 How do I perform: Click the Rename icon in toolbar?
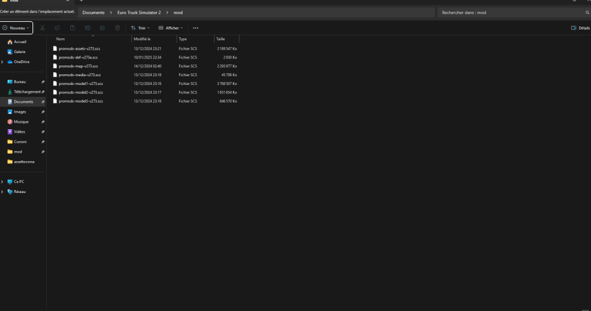click(x=87, y=28)
